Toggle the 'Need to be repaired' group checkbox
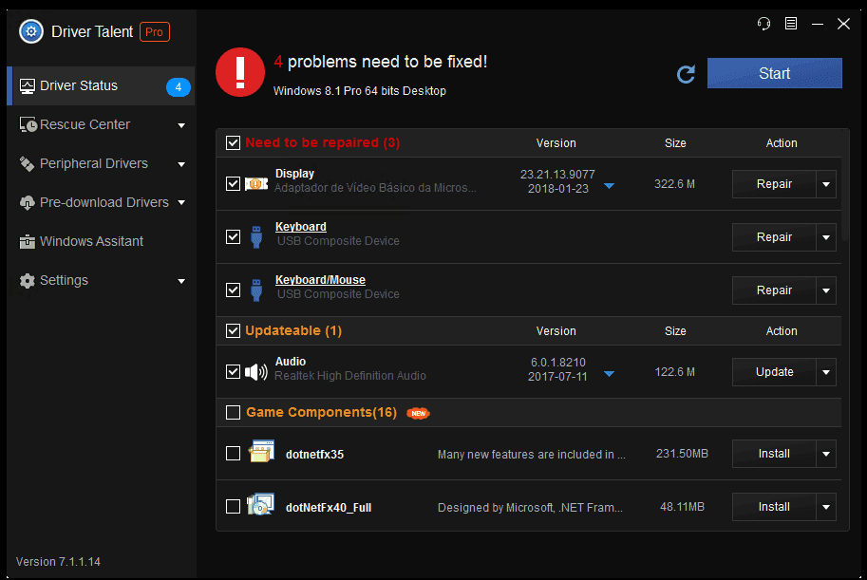This screenshot has height=580, width=867. [x=233, y=142]
